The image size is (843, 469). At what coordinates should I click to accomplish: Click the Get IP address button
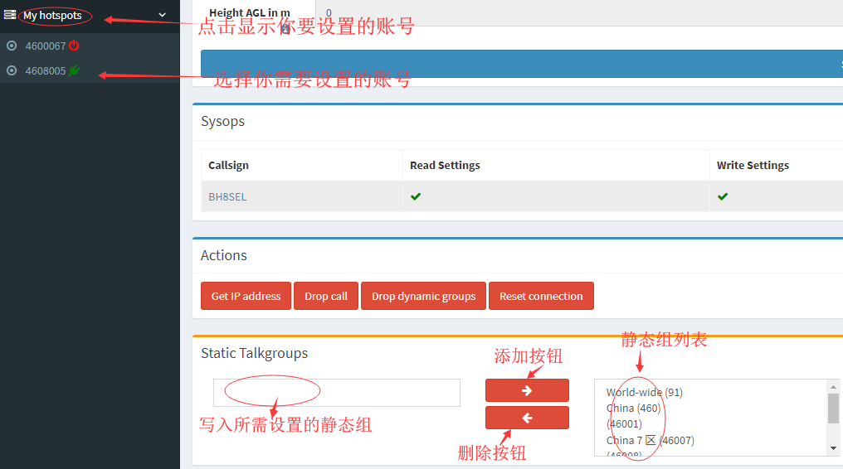tap(246, 296)
